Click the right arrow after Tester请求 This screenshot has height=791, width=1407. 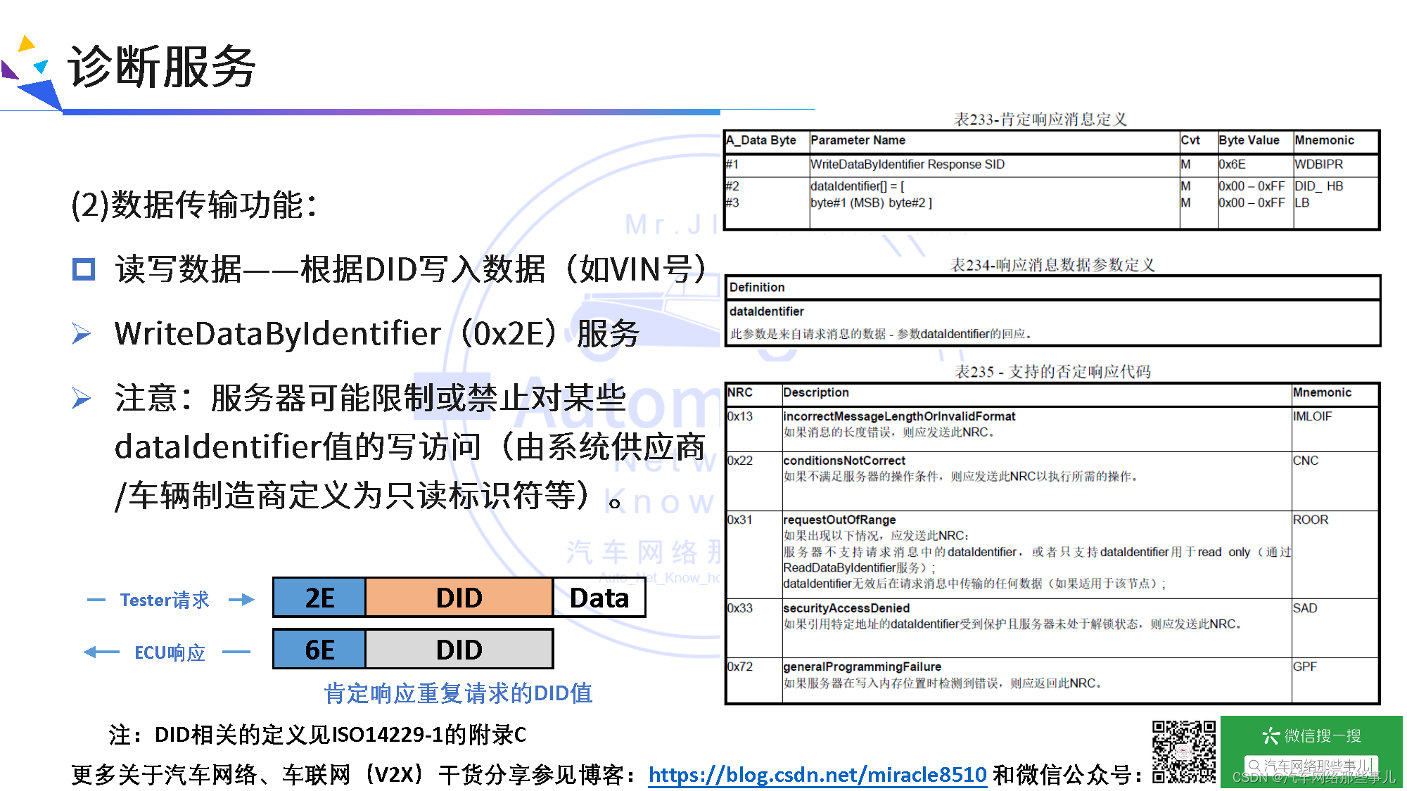click(241, 600)
